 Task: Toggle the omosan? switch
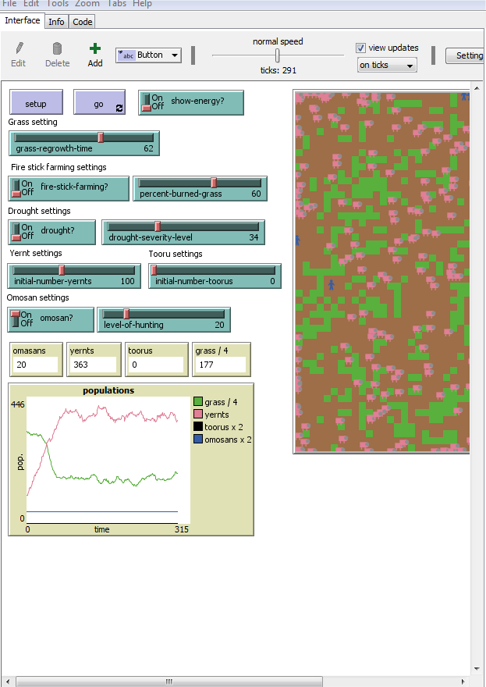pos(51,320)
